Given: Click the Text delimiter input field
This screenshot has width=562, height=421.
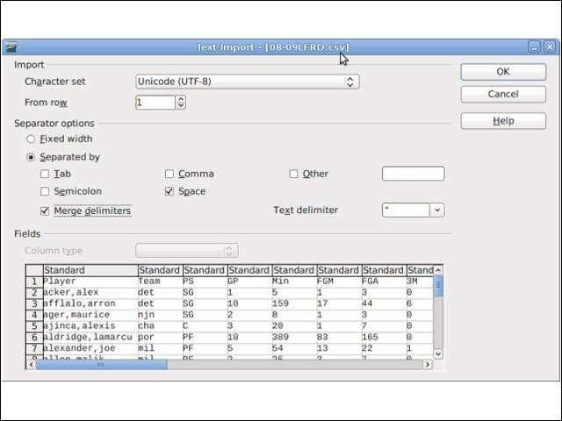Looking at the screenshot, I should pyautogui.click(x=406, y=210).
